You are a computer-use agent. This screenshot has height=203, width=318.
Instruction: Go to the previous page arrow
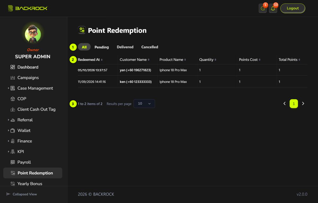pos(285,104)
